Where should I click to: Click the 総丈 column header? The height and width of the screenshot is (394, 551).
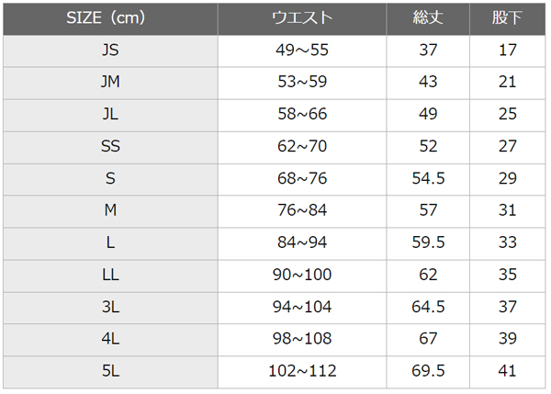[x=428, y=19]
